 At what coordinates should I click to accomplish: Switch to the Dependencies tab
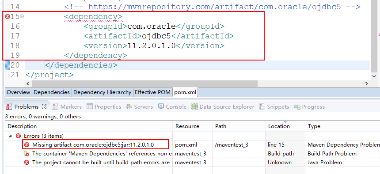tap(52, 92)
